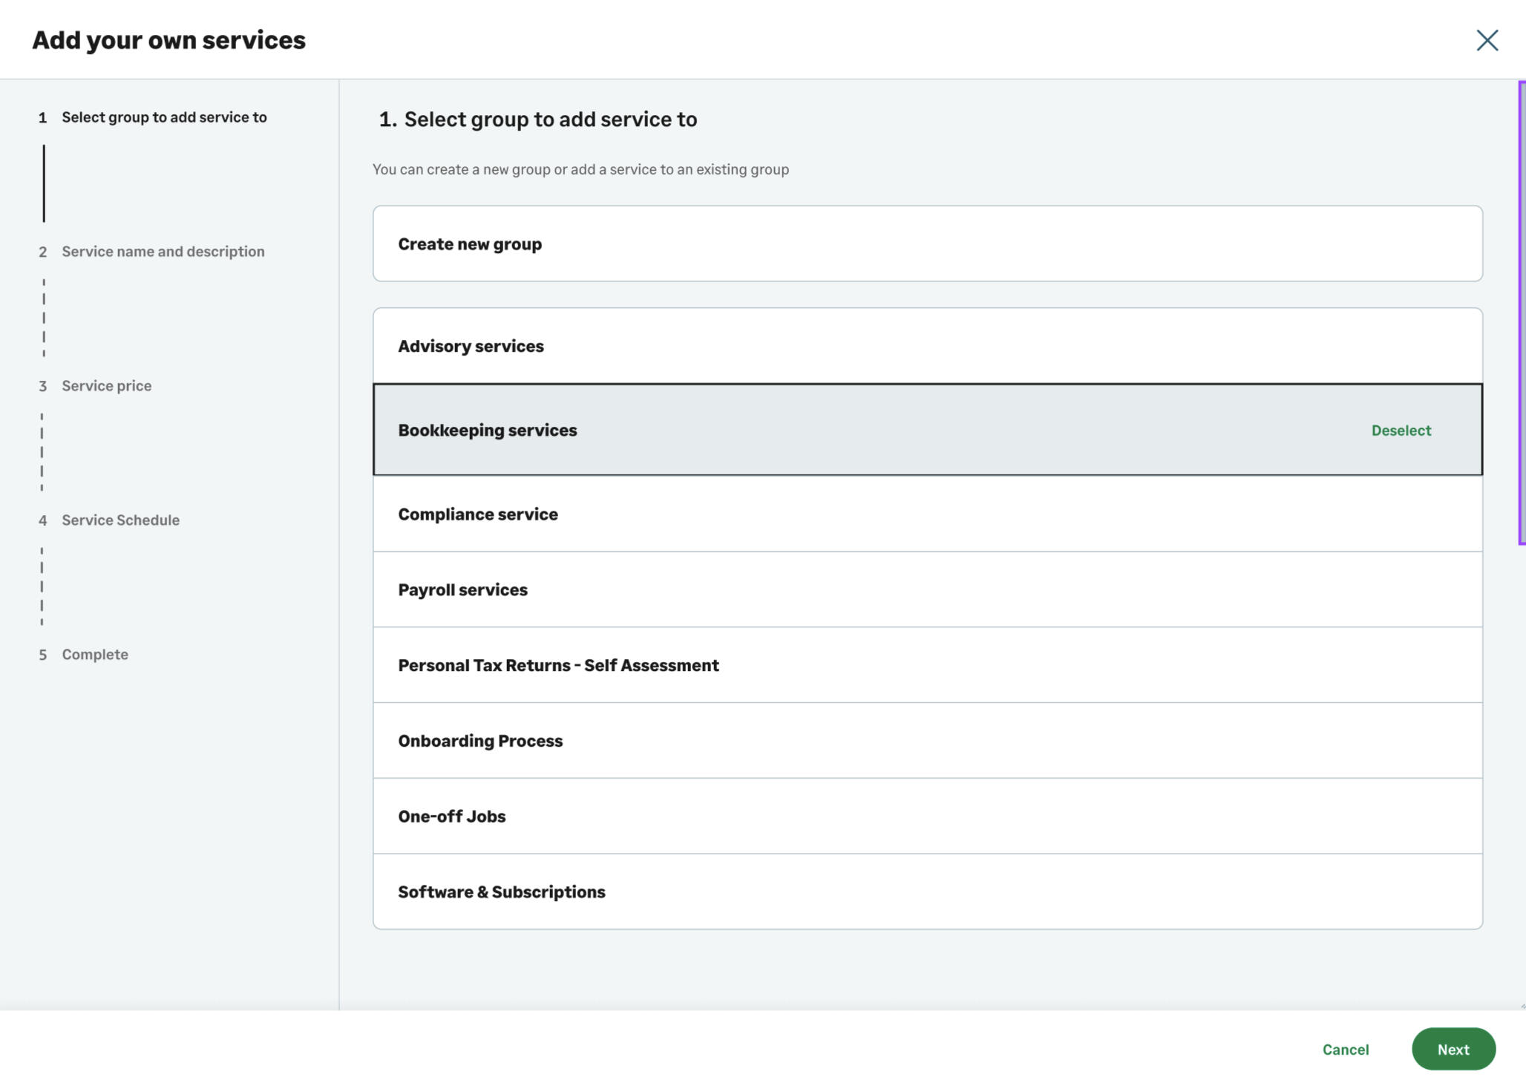Close the Add your own services dialog
The image size is (1526, 1083).
tap(1487, 40)
